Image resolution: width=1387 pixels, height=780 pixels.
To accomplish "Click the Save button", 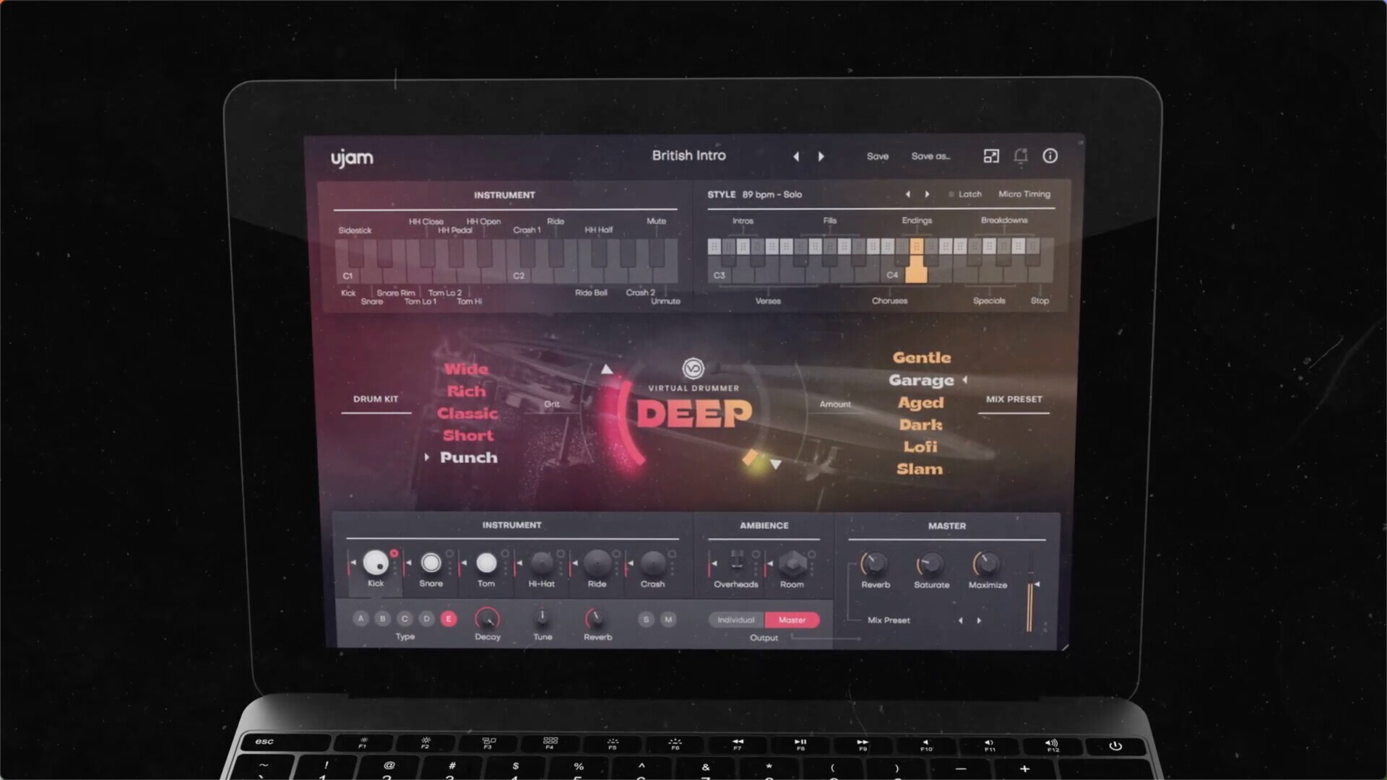I will [878, 156].
